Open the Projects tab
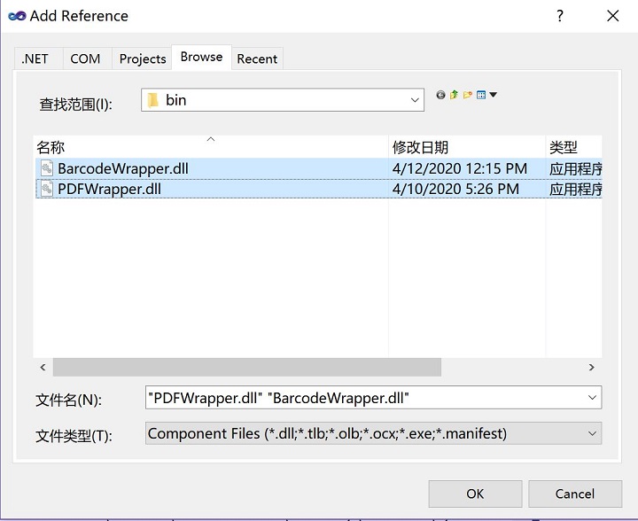Screen dimensions: 638x521 (x=142, y=58)
